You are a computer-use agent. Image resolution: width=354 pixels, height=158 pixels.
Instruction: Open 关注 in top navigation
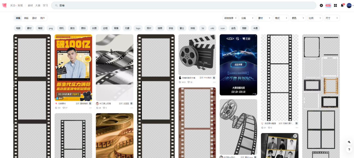(x=12, y=6)
